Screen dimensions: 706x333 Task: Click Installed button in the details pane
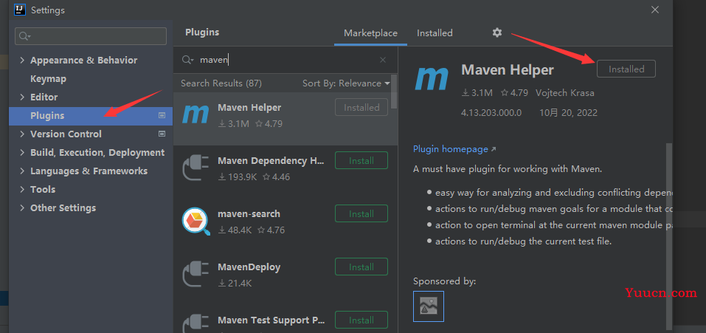click(x=626, y=69)
